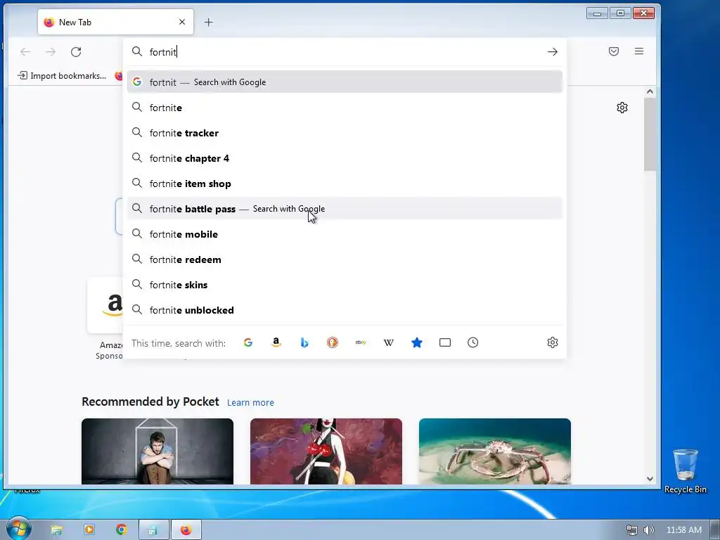Search open tabs with tab icon

click(x=445, y=342)
